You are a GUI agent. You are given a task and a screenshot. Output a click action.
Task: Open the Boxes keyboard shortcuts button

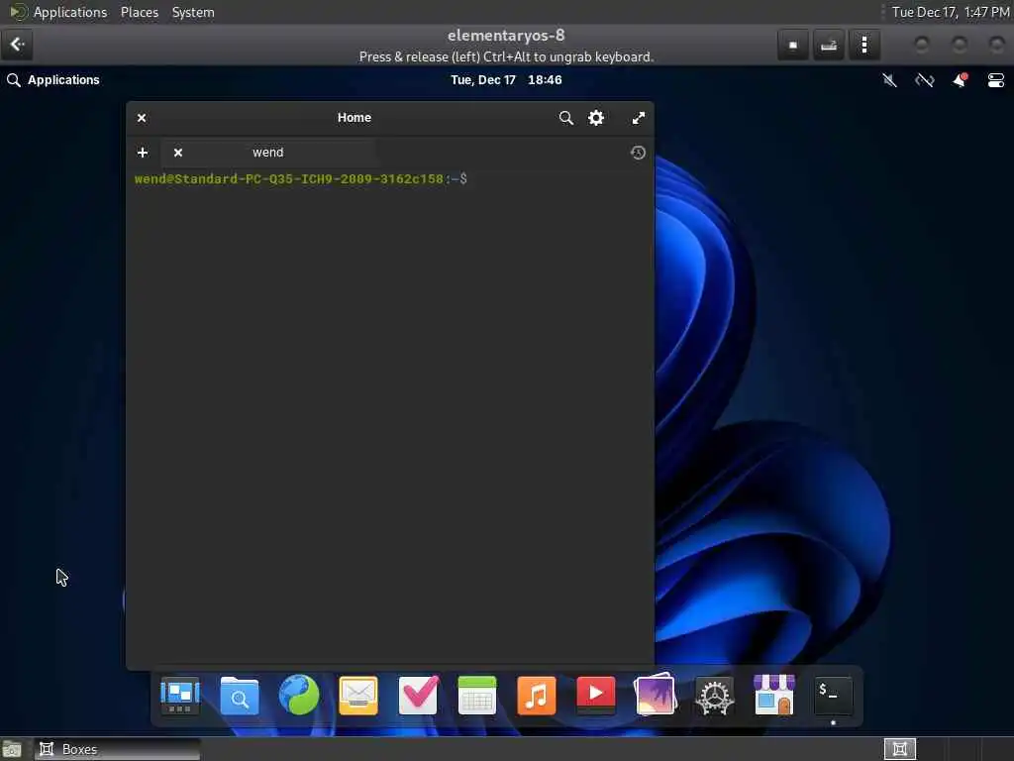[x=829, y=45]
